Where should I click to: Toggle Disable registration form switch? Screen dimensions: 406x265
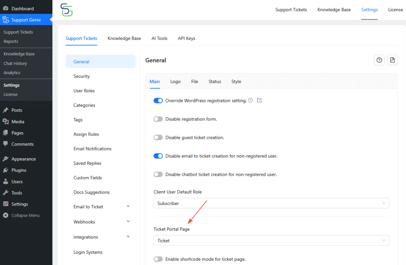pyautogui.click(x=158, y=119)
